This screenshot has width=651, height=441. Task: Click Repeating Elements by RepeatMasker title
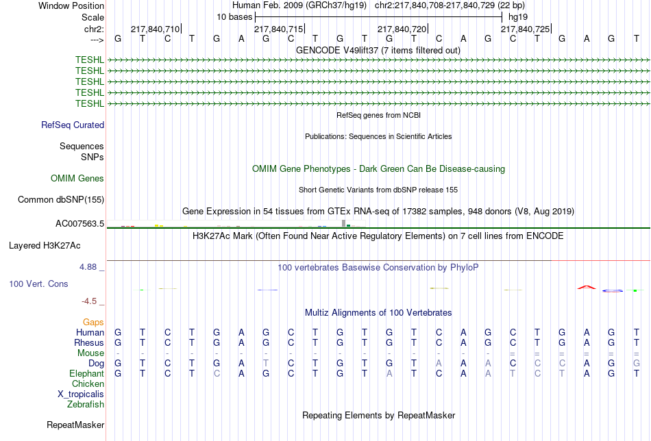(379, 415)
